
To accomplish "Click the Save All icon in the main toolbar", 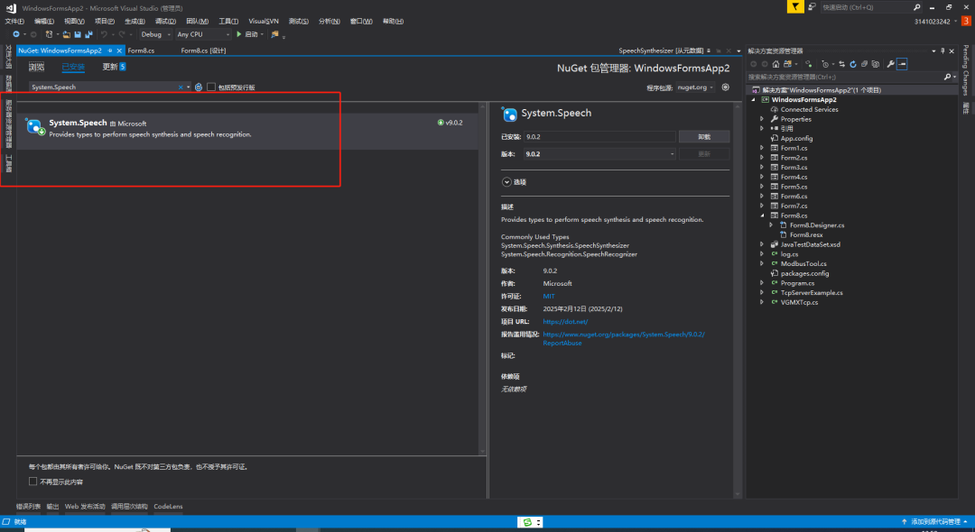I will (88, 34).
